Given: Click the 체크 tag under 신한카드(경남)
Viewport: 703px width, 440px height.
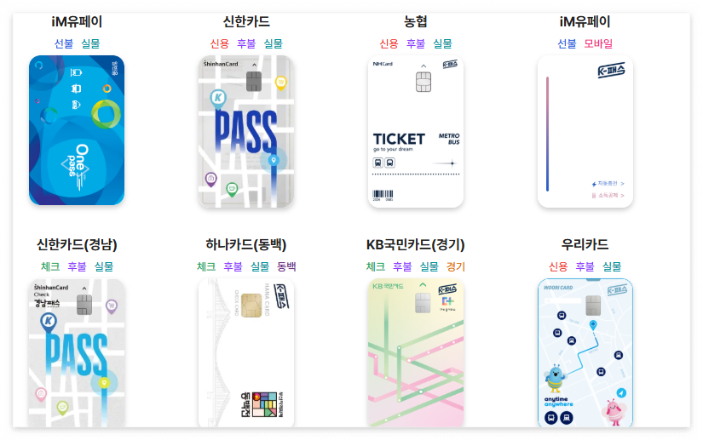Looking at the screenshot, I should pyautogui.click(x=50, y=266).
